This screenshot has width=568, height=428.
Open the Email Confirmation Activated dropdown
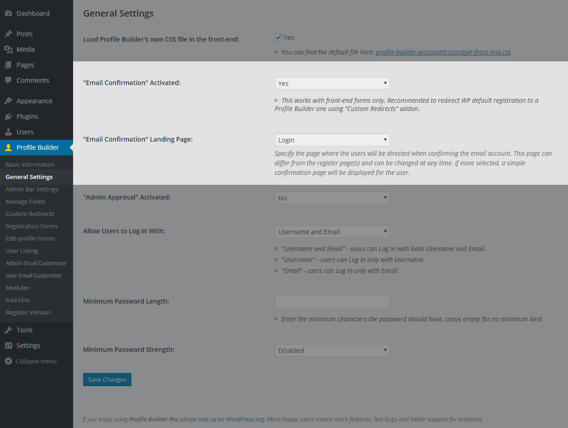click(332, 83)
